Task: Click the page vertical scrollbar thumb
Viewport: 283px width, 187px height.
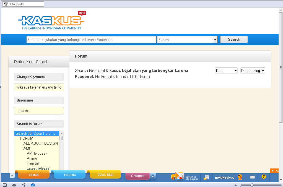Action: point(281,67)
